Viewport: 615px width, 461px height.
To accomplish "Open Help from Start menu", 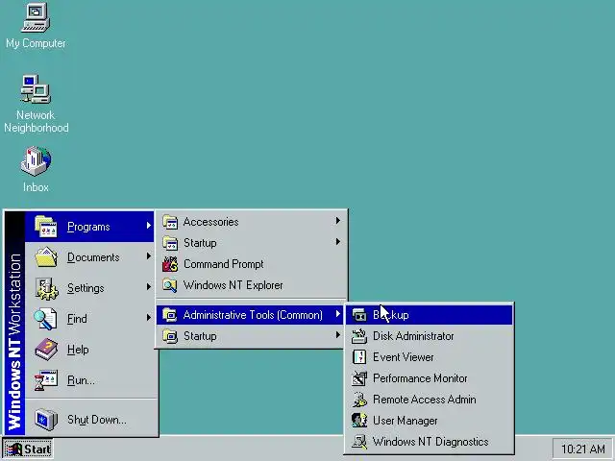I will pyautogui.click(x=91, y=350).
